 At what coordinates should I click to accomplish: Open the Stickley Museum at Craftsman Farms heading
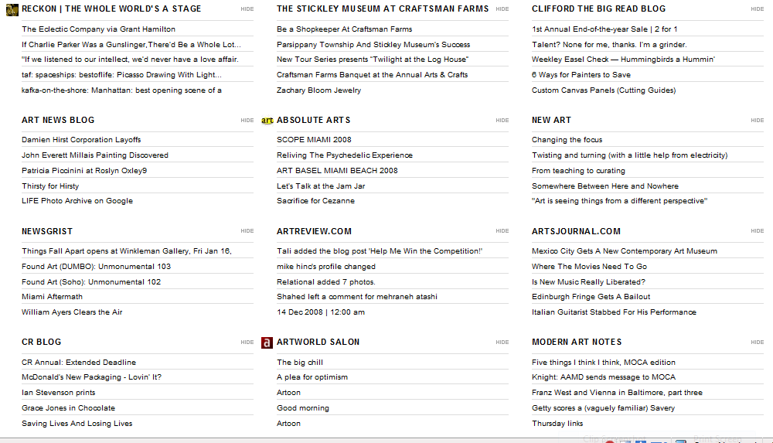pyautogui.click(x=383, y=9)
